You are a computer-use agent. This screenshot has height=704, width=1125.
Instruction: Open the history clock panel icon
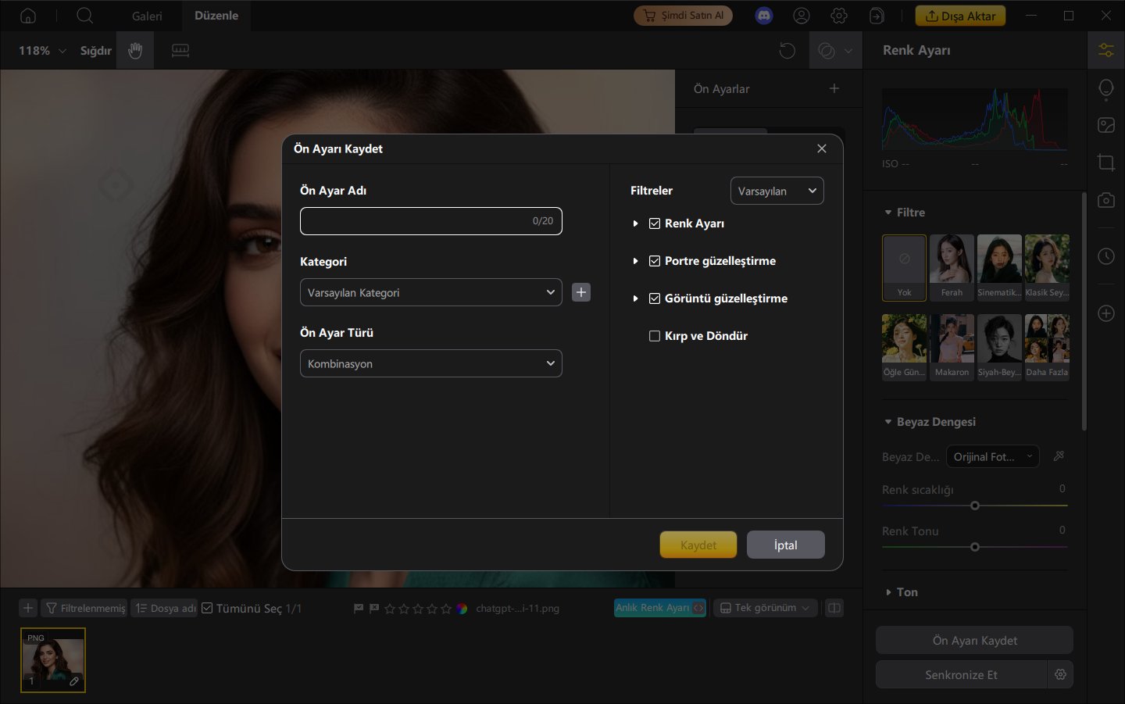click(x=1105, y=256)
